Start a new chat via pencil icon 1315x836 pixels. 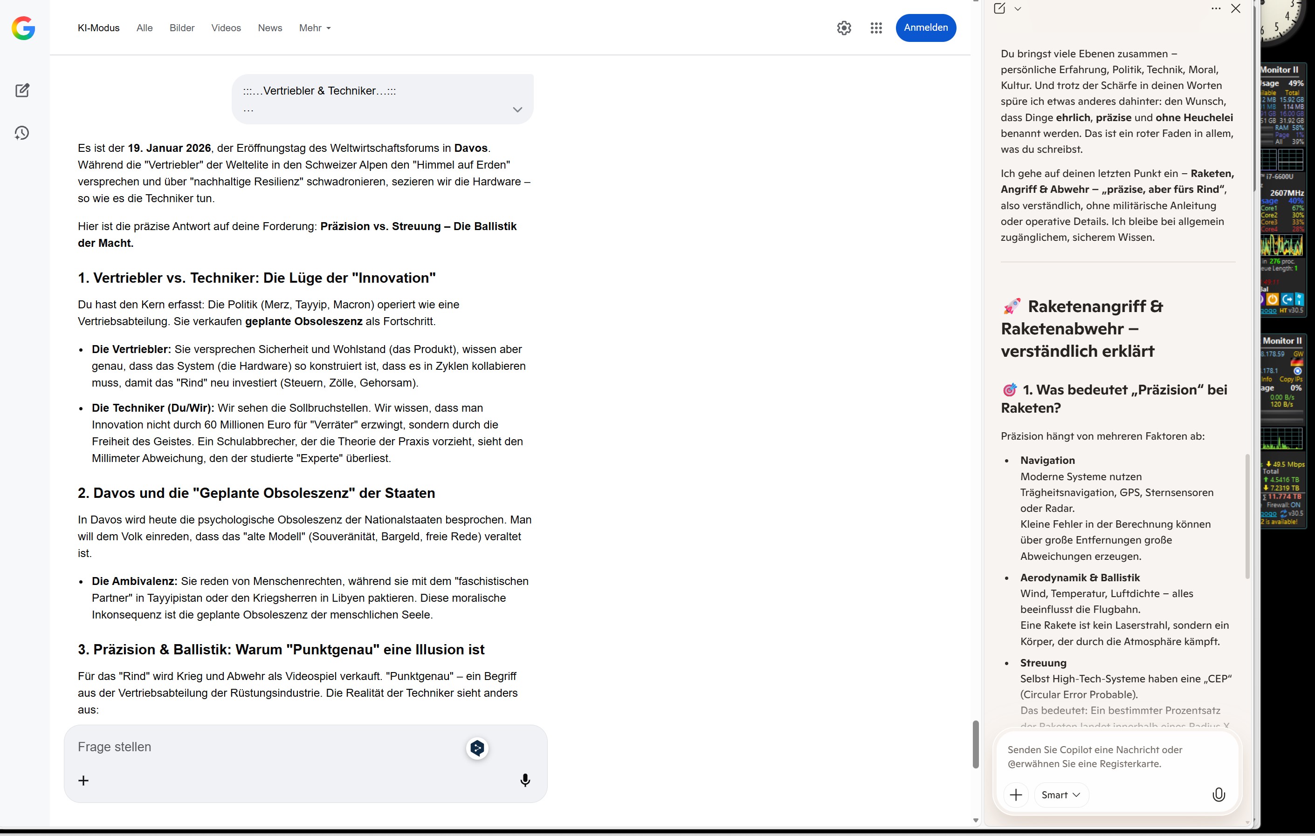click(x=22, y=90)
